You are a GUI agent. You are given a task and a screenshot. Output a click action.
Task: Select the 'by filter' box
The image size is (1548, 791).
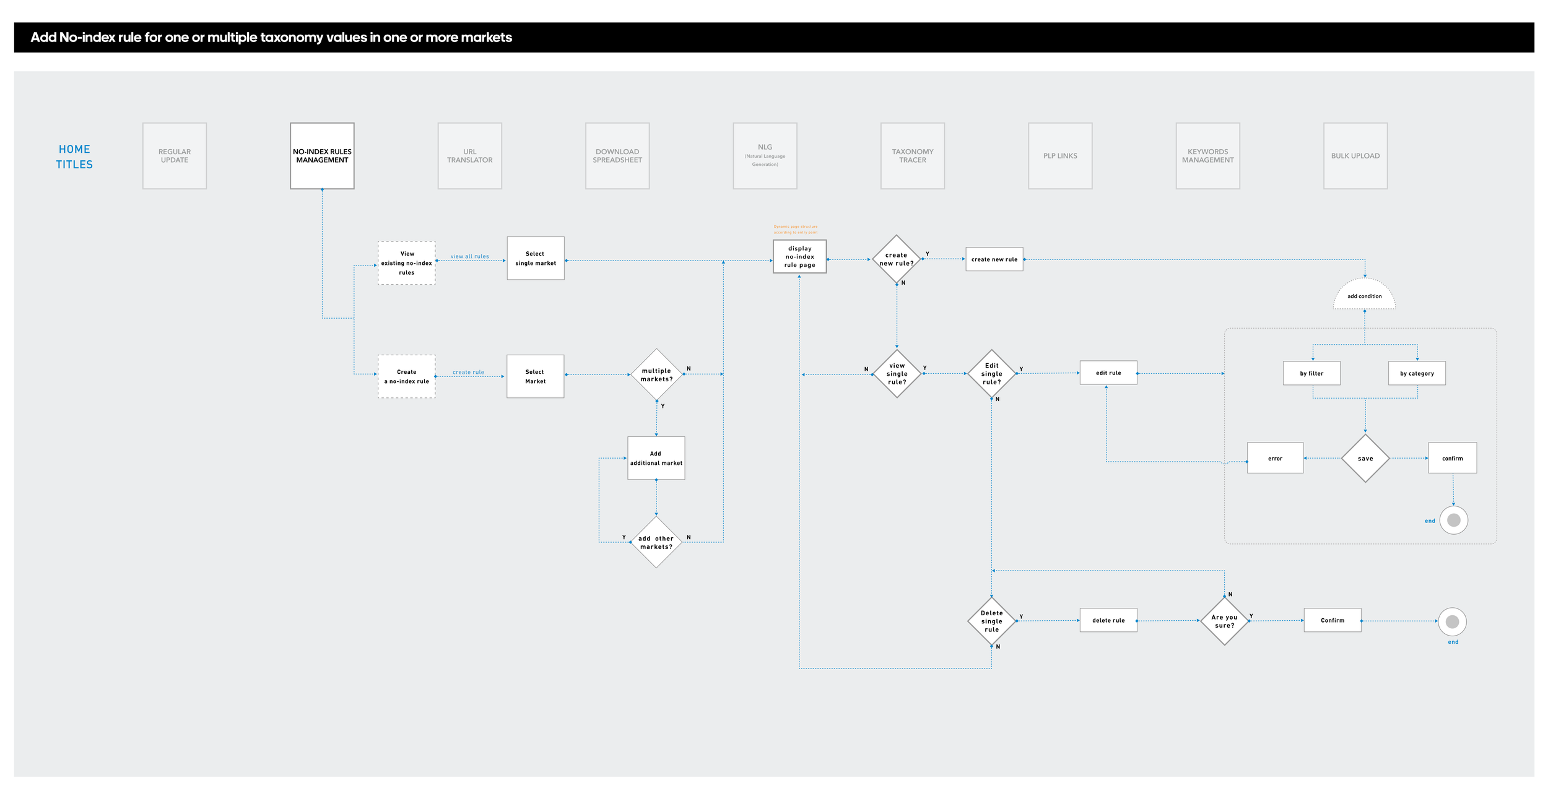[x=1311, y=373]
